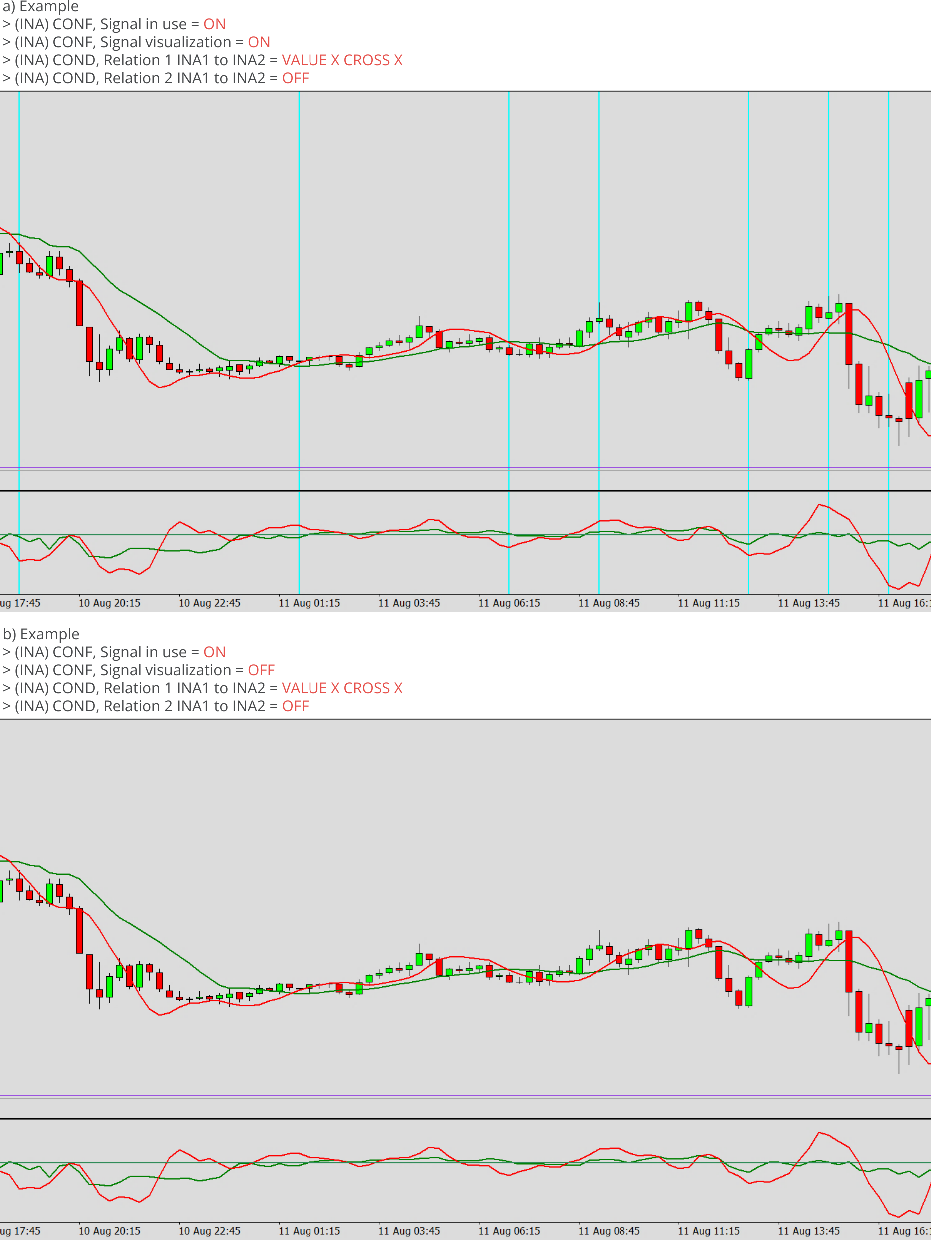Select "VALUE X CROSS X" value in example a
Screen dimensions: 931x1240
[x=342, y=60]
